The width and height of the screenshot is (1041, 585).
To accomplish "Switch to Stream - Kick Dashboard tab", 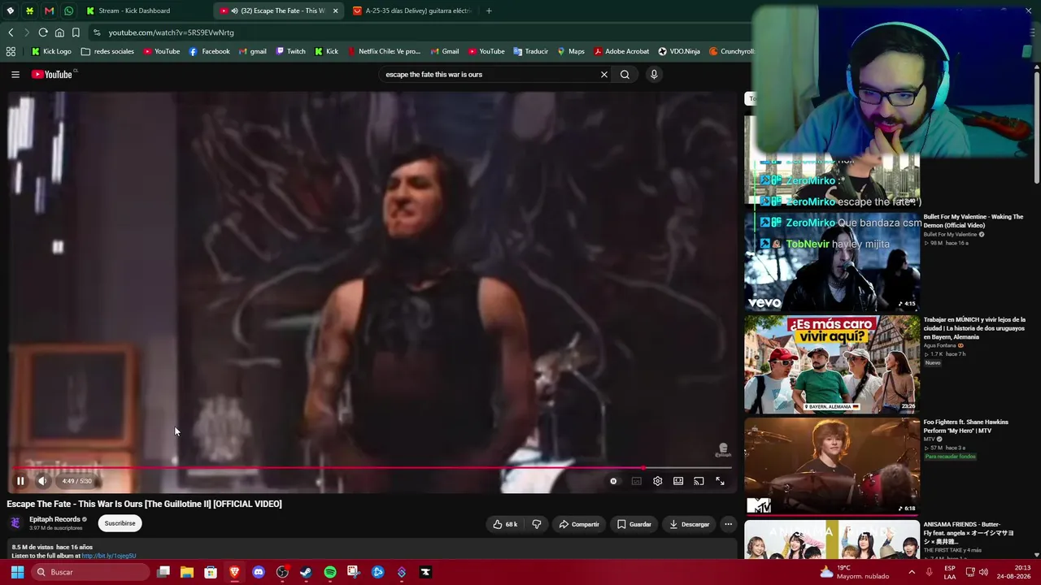I will click(x=144, y=11).
